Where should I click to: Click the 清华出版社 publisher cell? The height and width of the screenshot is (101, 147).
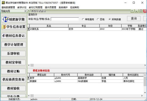(x=133, y=81)
